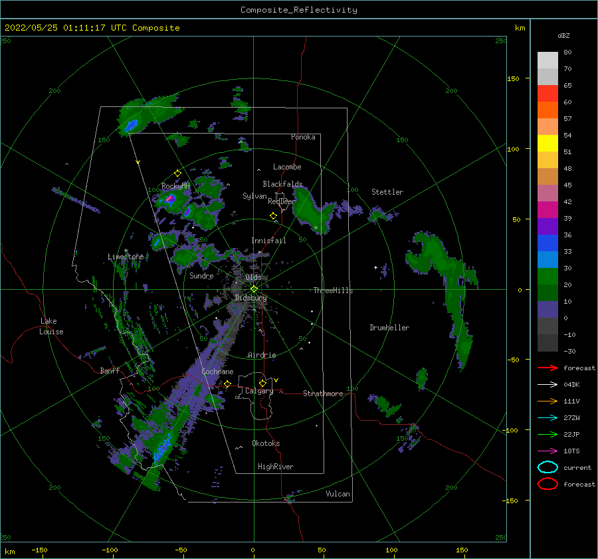Click the Vulcan label

[338, 494]
